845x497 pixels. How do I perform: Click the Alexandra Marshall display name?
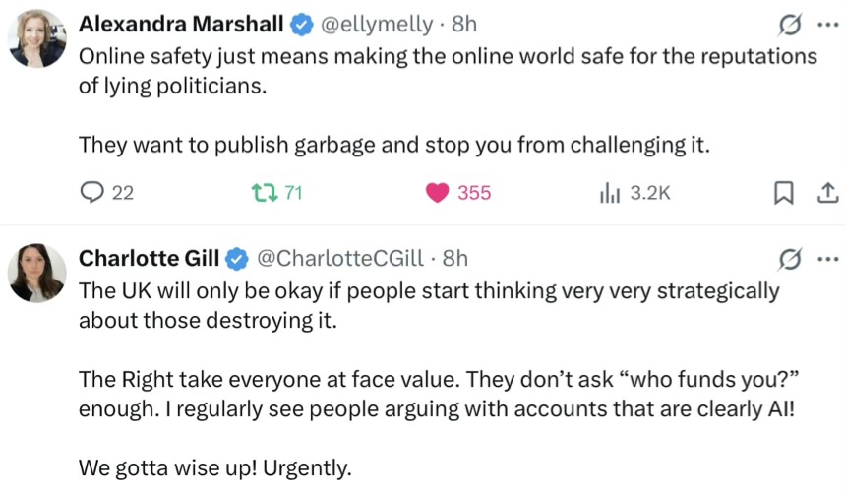[181, 24]
